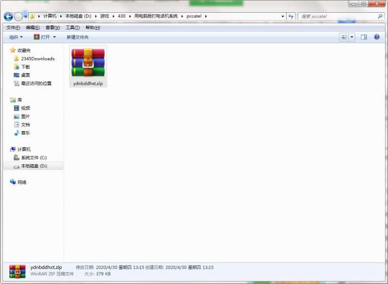Viewport: 388px width, 284px height.
Task: Minimize the Explorer window
Action: [354, 3]
